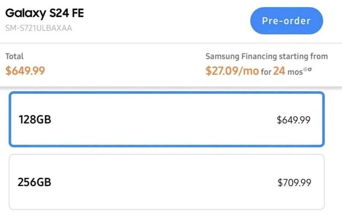The image size is (342, 218).
Task: Click the sigma footnote symbol after mos
Action: (x=310, y=68)
